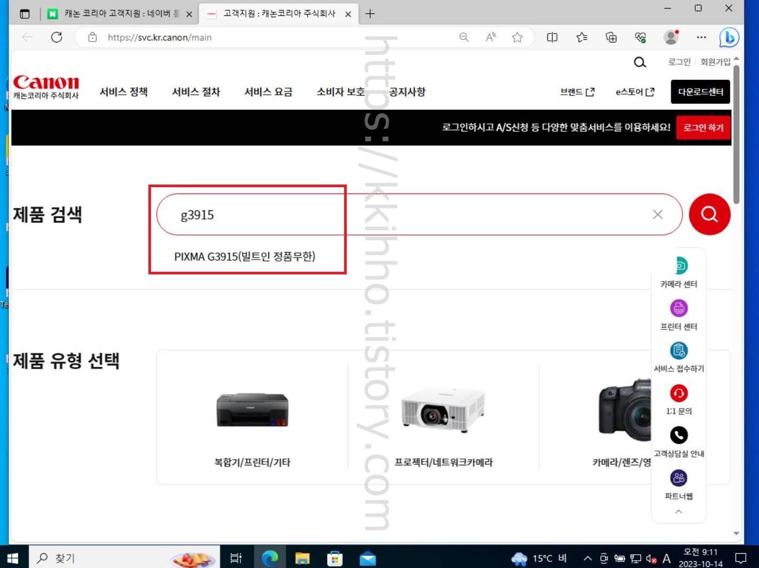Click the 로그인 link at top
This screenshot has width=759, height=568.
(679, 62)
